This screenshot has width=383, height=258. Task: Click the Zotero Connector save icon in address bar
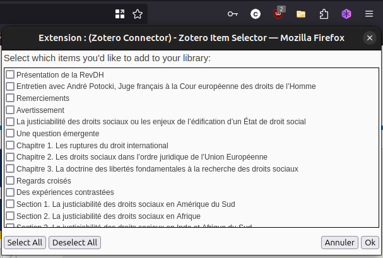pyautogui.click(x=120, y=14)
